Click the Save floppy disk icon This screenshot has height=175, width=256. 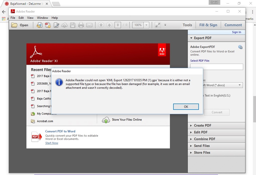(72, 25)
